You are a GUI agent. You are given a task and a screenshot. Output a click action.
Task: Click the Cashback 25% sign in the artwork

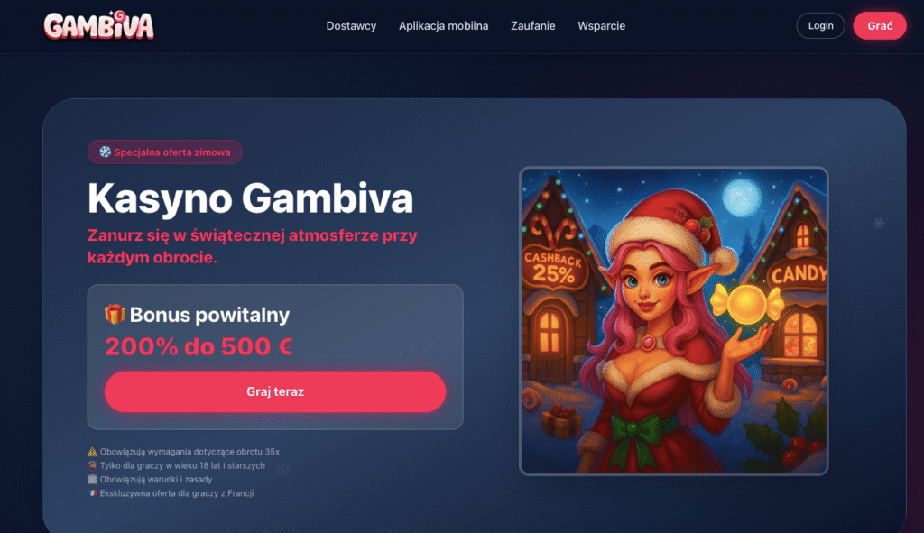553,268
